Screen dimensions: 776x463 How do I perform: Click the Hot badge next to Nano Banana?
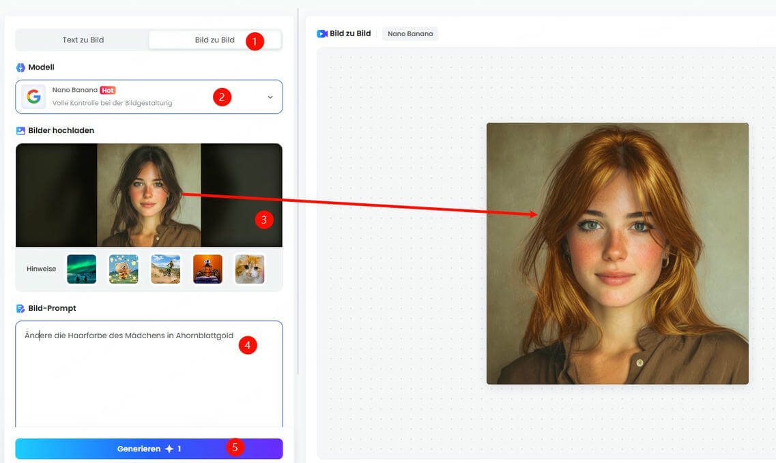107,89
